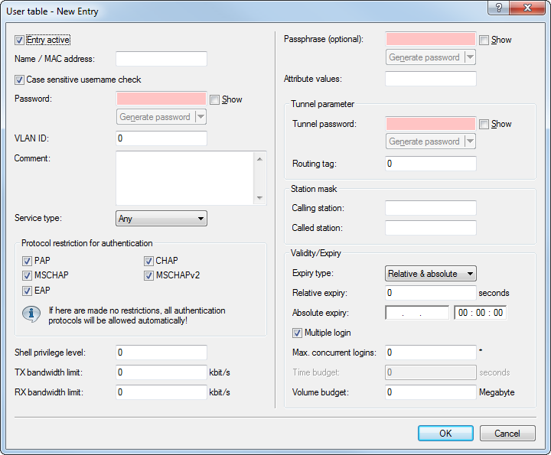Open the Service type dropdown
Viewport: 551px width, 455px height.
[x=161, y=219]
